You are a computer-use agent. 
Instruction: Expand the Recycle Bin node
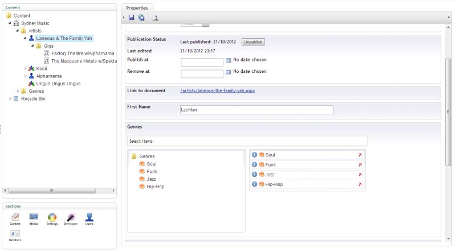pyautogui.click(x=10, y=99)
